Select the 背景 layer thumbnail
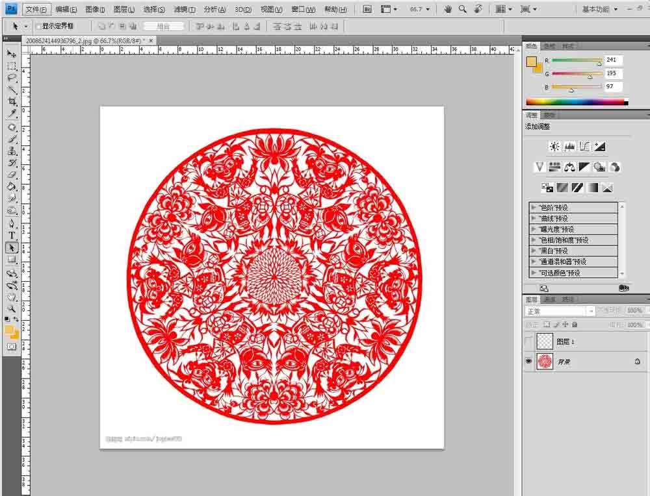The width and height of the screenshot is (650, 496). click(545, 361)
